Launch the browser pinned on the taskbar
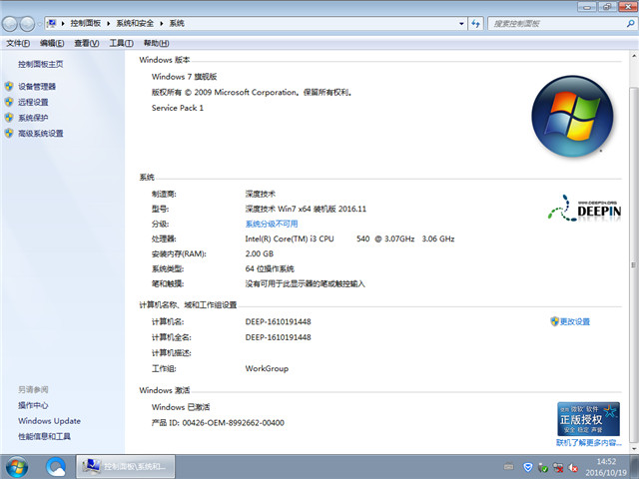639x479 pixels. [56, 465]
